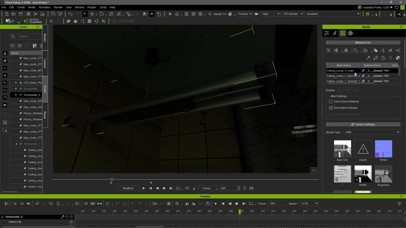
Task: Click the Home view icon
Action: pos(177,14)
